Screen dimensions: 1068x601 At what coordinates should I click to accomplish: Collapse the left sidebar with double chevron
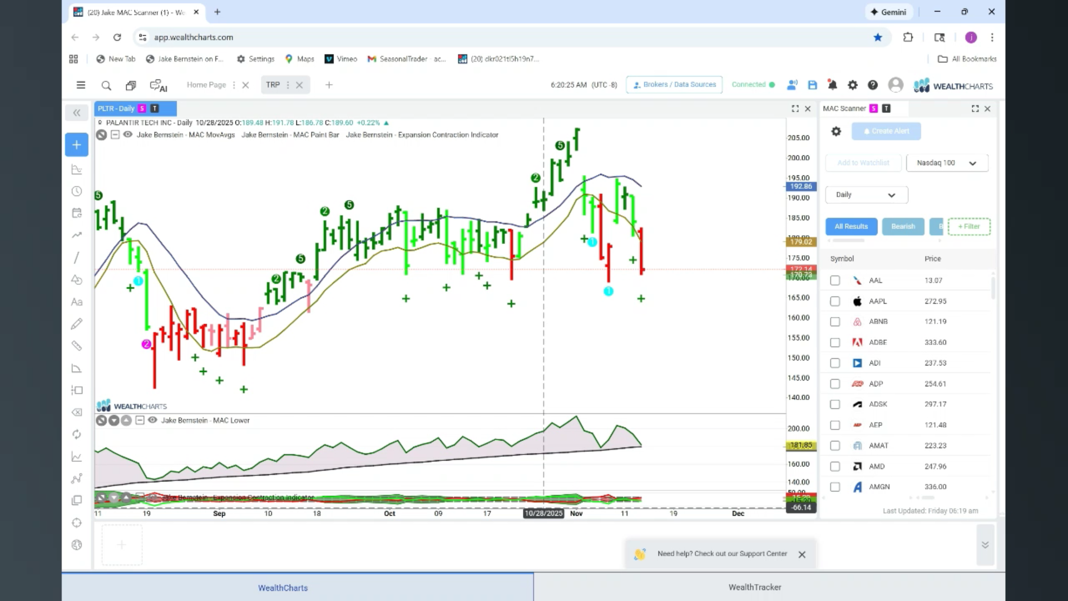[77, 113]
